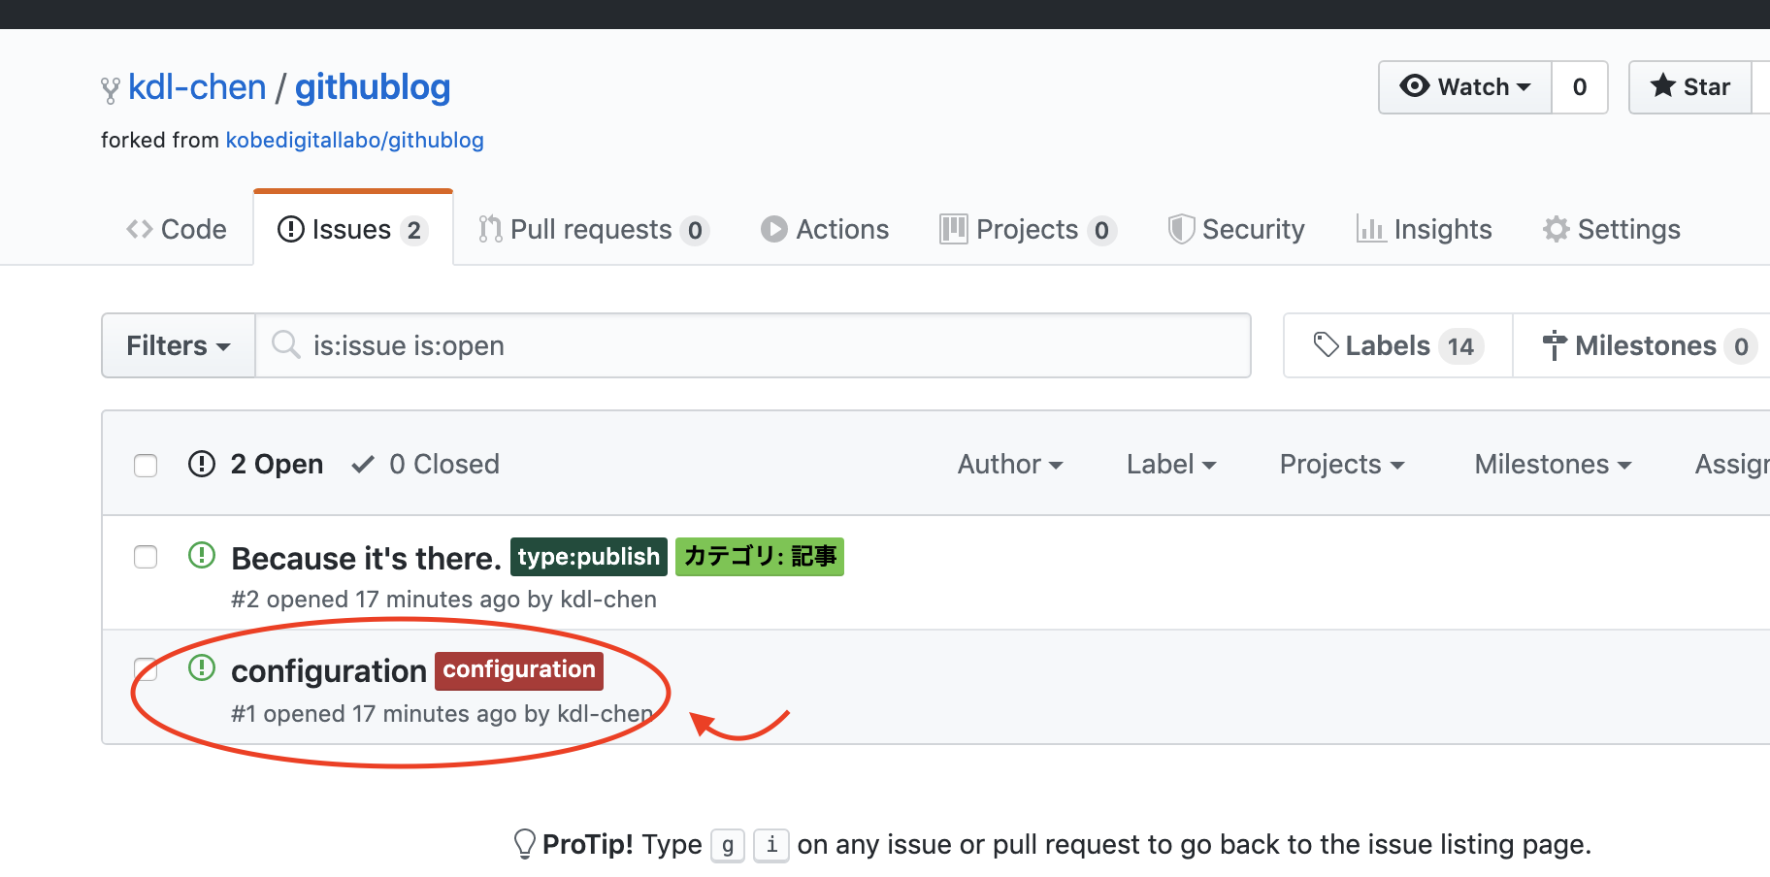Open the Actions tab
Screen dimensions: 1770x877
coord(825,229)
